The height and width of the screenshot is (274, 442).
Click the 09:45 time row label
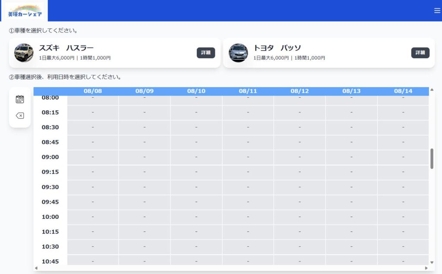[x=50, y=202]
